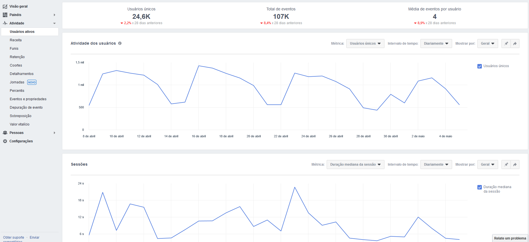The height and width of the screenshot is (242, 529).
Task: Click the Configurações gear icon
Action: point(5,141)
